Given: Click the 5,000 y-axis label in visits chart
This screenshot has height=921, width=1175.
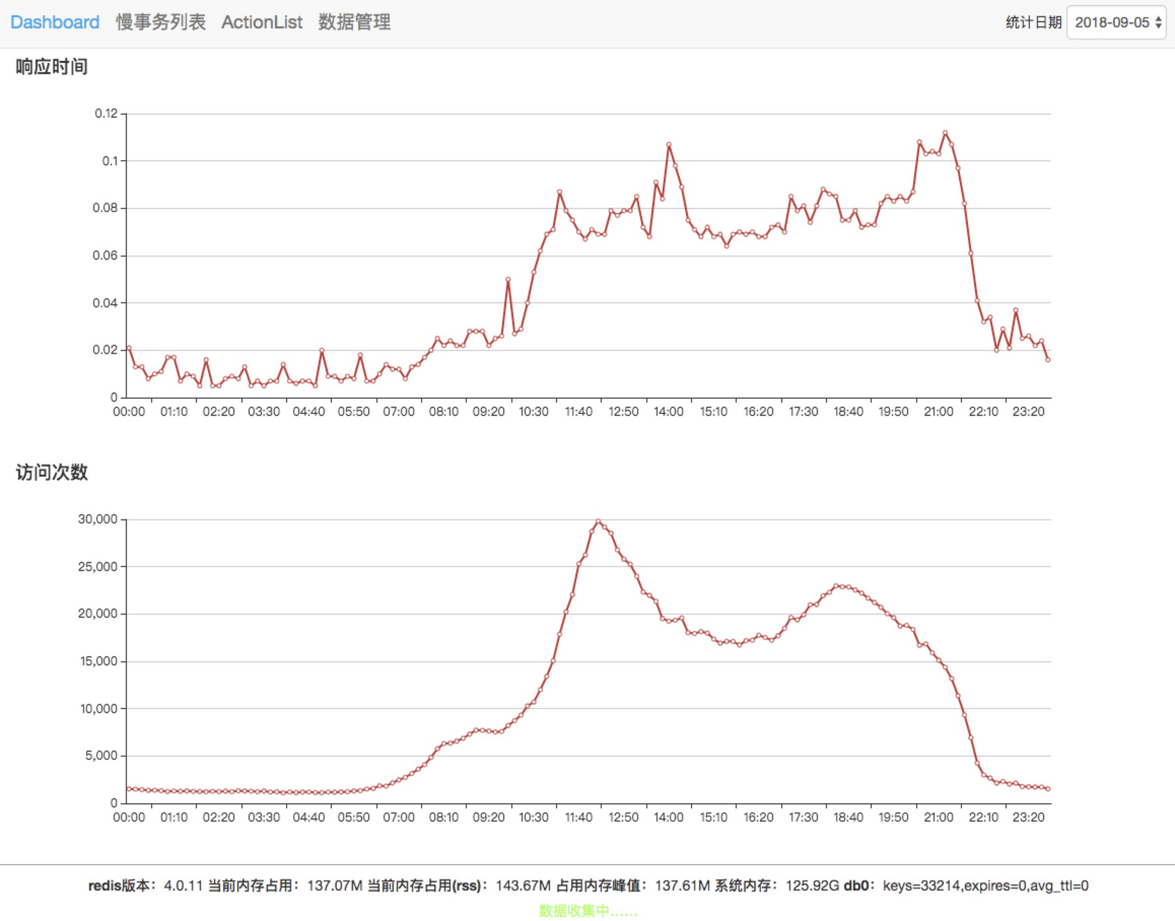Looking at the screenshot, I should 101,756.
